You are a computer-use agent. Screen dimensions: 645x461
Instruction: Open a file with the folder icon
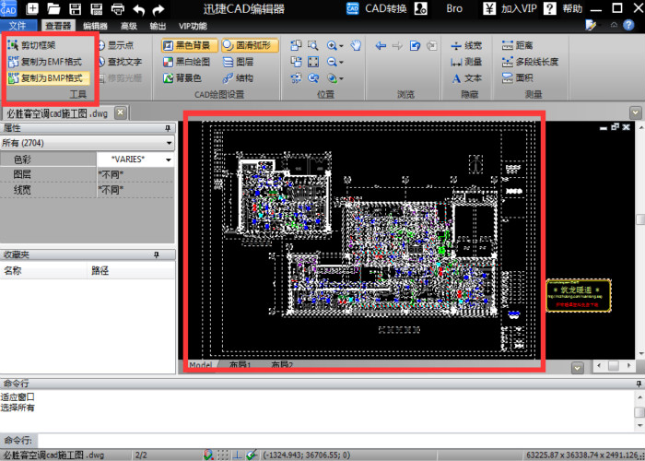[x=53, y=8]
